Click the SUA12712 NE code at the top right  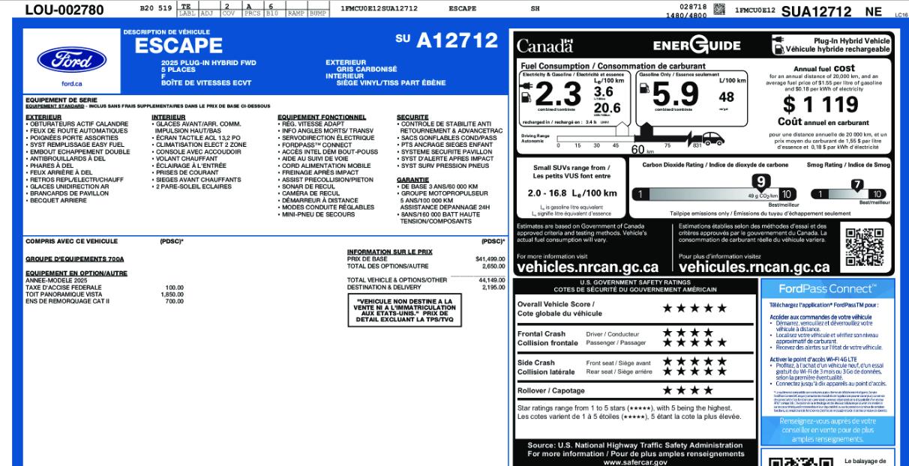[x=832, y=11]
